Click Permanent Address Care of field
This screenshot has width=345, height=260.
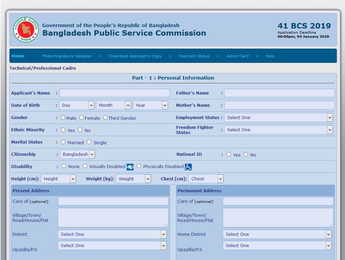278,201
